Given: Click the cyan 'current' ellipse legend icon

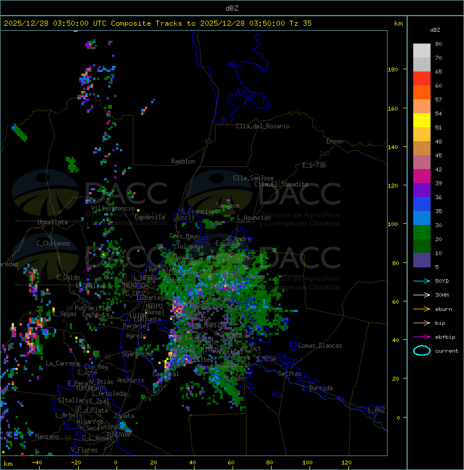Looking at the screenshot, I should point(422,351).
